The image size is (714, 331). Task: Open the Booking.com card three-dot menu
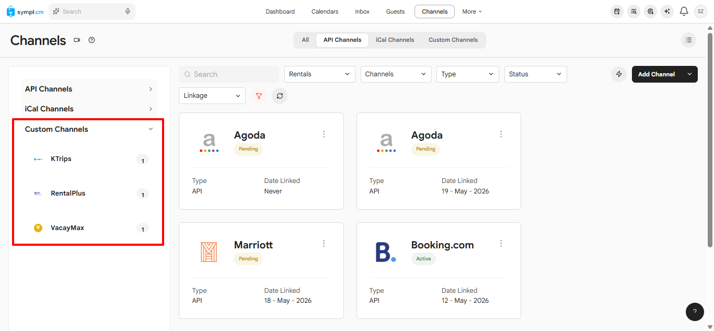click(x=501, y=244)
